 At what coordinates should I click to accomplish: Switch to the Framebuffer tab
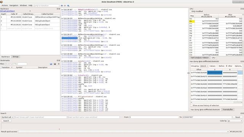pyautogui.click(x=228, y=110)
